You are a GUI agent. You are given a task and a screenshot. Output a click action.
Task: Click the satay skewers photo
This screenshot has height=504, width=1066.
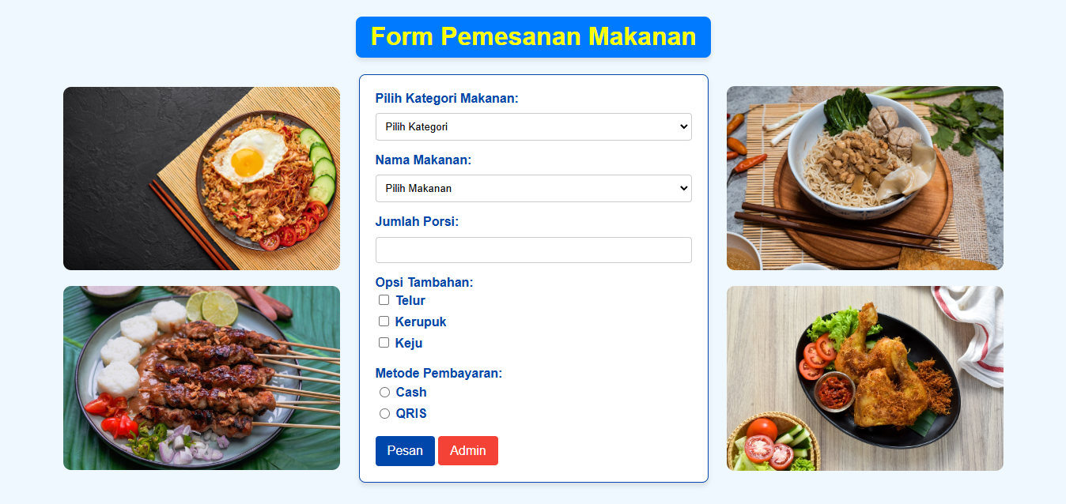(202, 378)
